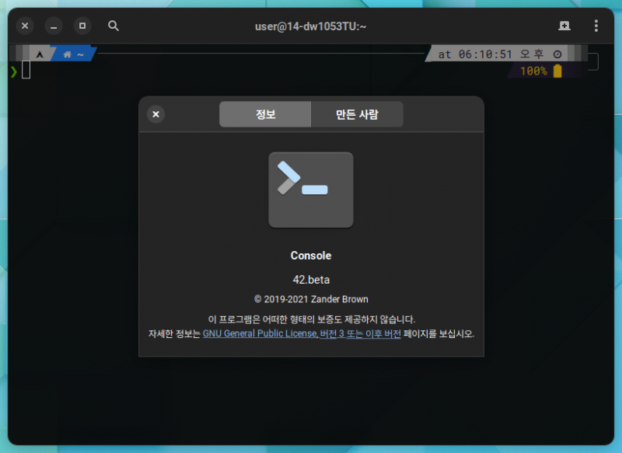Click the upward arrow segment in the prompt bar
This screenshot has width=622, height=453.
[39, 54]
